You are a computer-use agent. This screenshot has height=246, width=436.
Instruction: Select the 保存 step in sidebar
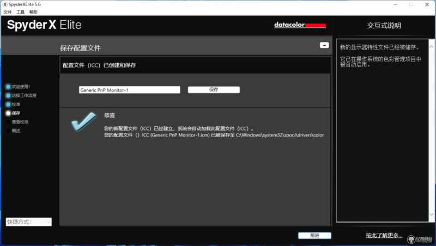point(13,113)
